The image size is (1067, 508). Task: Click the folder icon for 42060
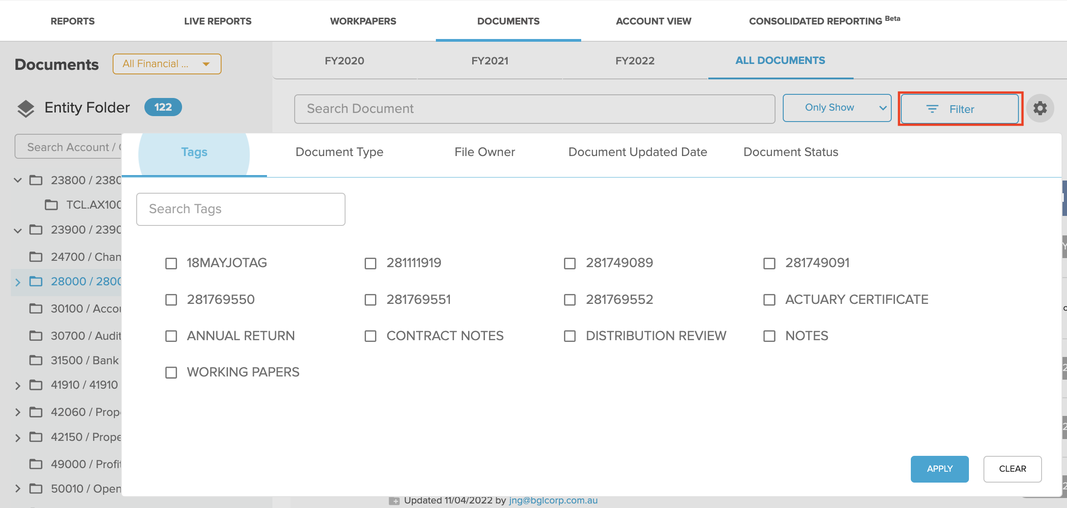36,412
